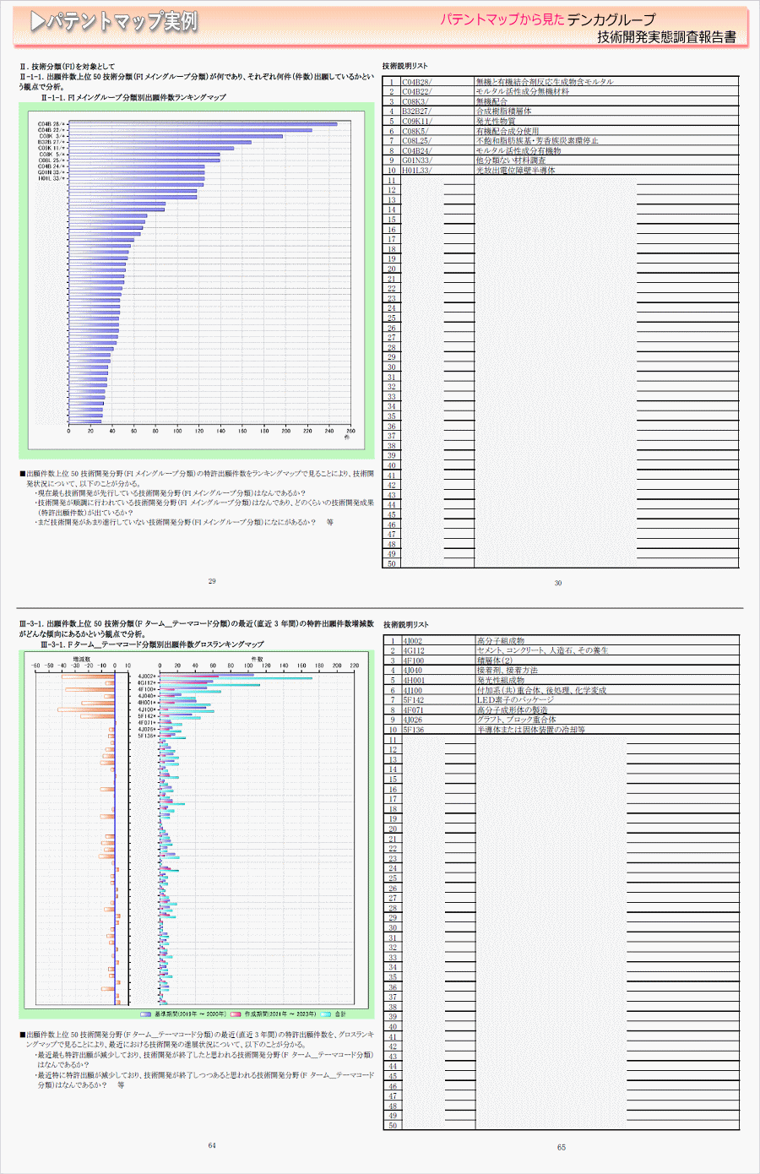This screenshot has height=1174, width=760.
Task: Click description 有機配合成分使用
Action: click(x=508, y=132)
